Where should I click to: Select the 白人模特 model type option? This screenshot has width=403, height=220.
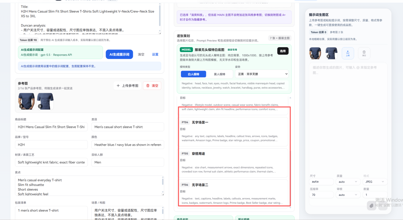click(x=193, y=74)
